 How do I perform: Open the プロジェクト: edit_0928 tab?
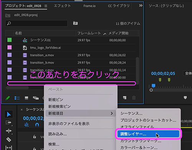[x=23, y=6]
